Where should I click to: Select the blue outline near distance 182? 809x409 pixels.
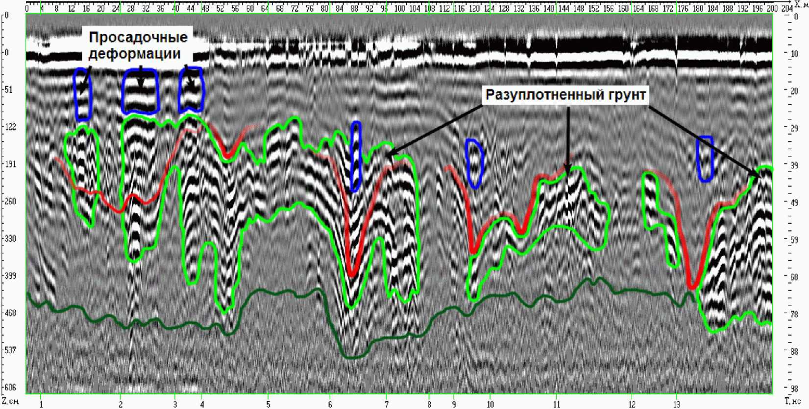(705, 159)
